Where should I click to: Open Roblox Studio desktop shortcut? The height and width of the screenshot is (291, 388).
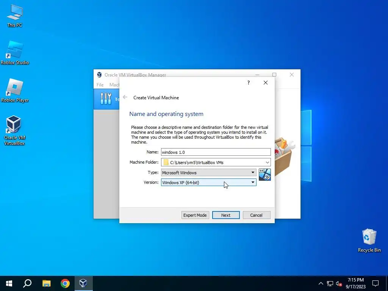pyautogui.click(x=15, y=53)
